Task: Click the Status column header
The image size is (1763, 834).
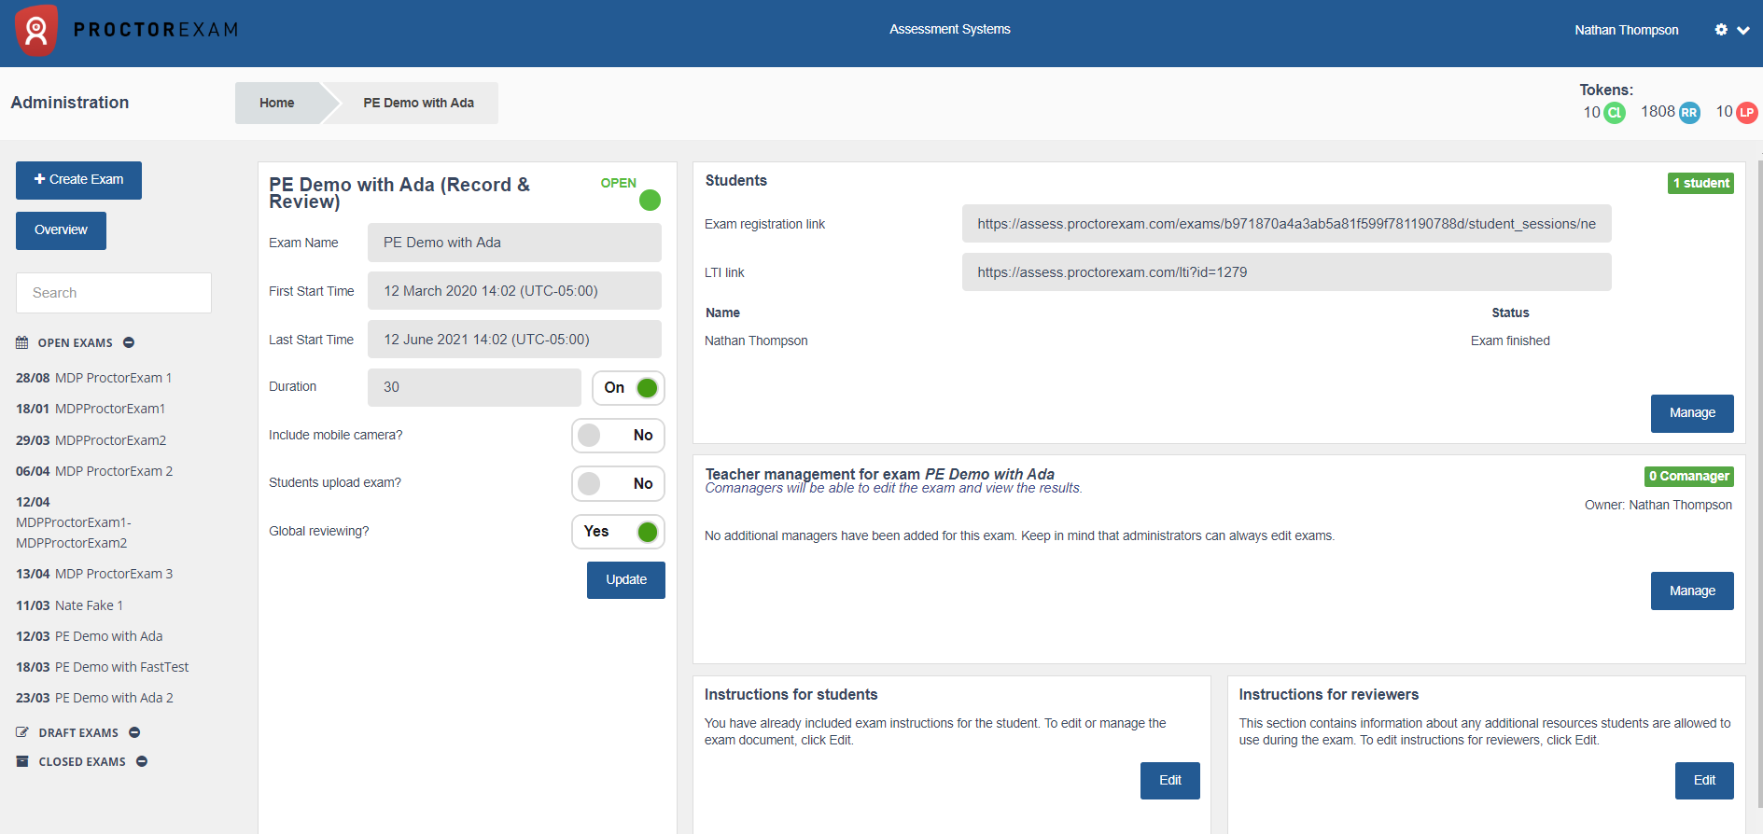Action: click(x=1510, y=313)
